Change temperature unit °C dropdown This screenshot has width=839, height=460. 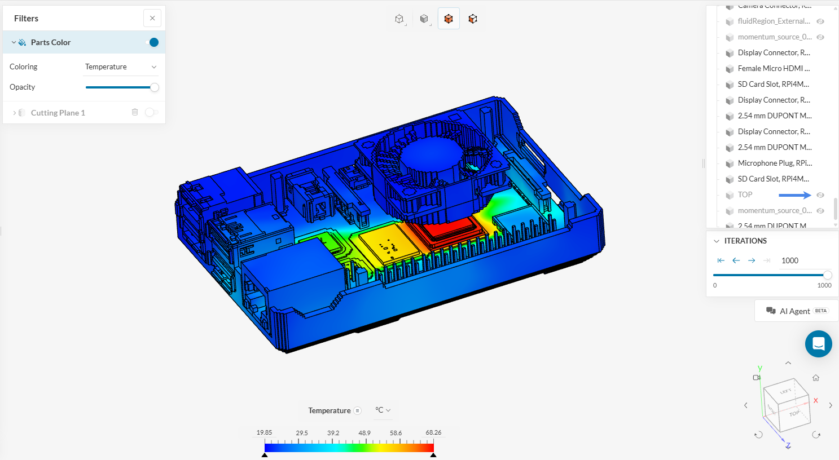pos(383,410)
